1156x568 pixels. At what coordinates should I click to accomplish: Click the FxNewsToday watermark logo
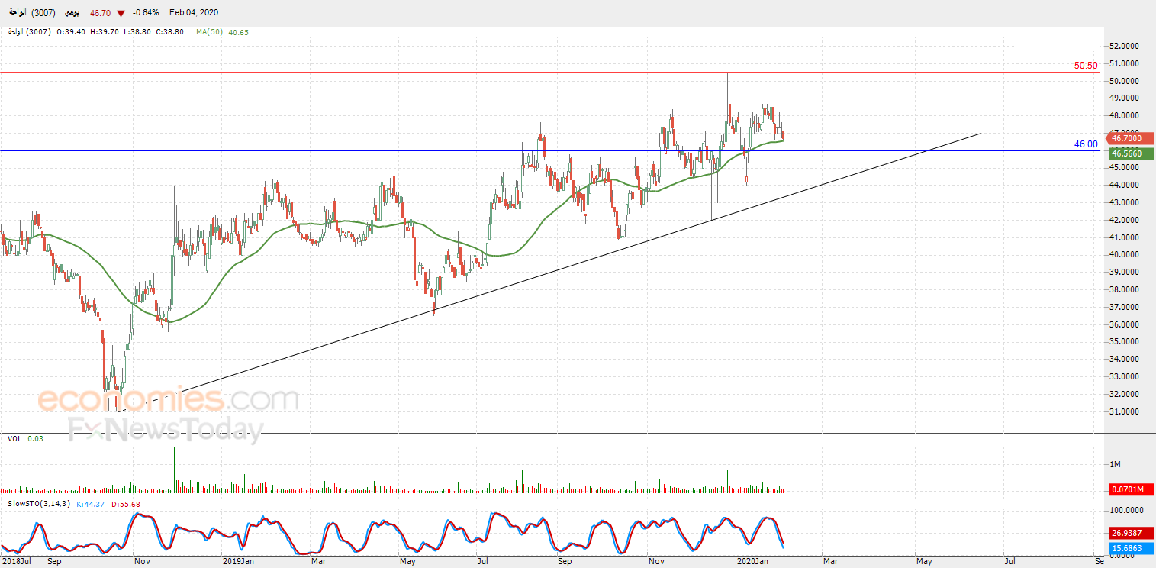(x=166, y=430)
